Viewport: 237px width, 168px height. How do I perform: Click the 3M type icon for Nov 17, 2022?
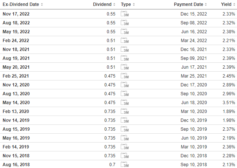(x=125, y=14)
